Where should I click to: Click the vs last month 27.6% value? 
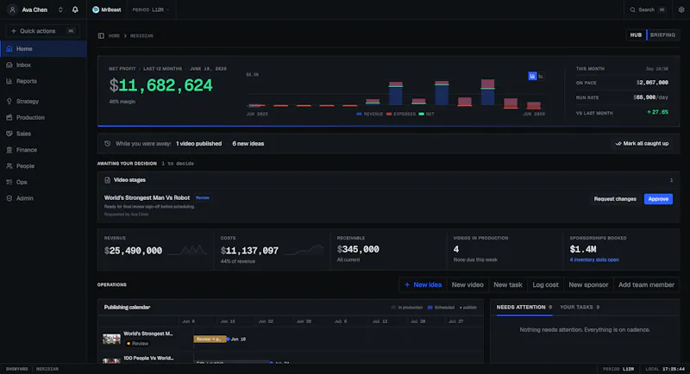pyautogui.click(x=657, y=112)
